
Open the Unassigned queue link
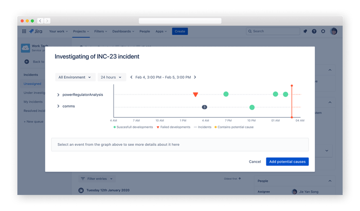point(32,84)
